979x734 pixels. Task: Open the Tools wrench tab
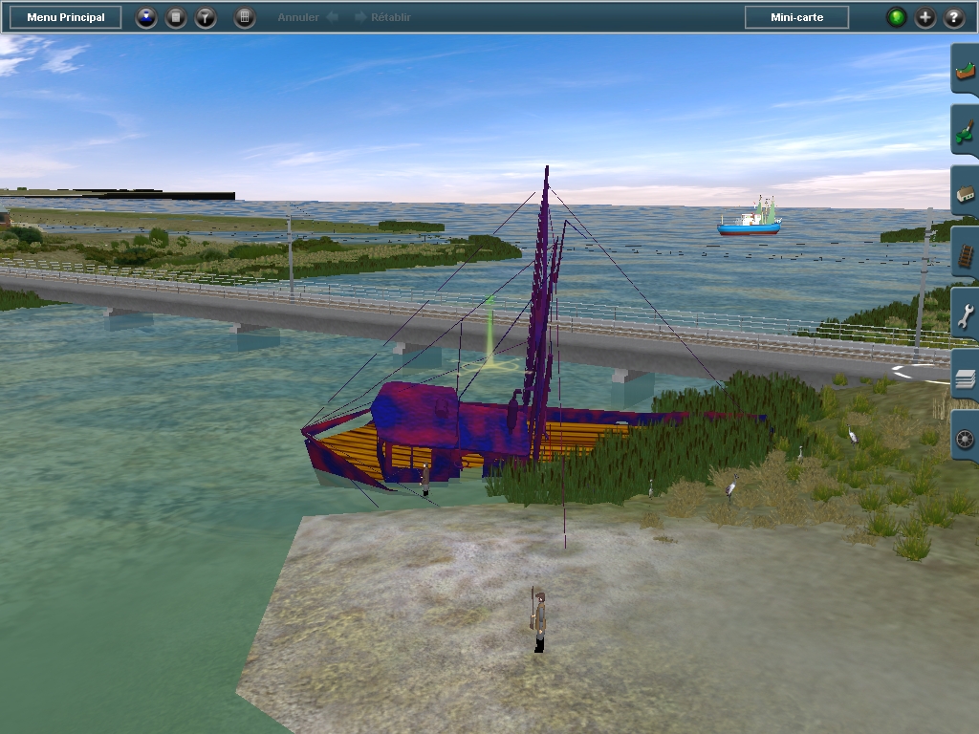tap(965, 313)
